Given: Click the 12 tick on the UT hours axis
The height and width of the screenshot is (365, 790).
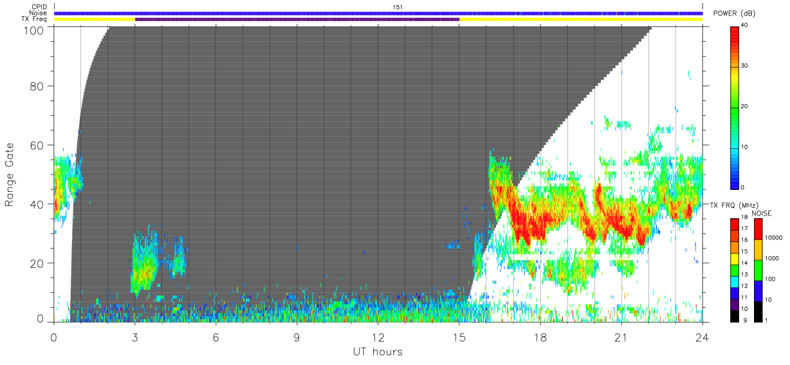Looking at the screenshot, I should click(378, 337).
